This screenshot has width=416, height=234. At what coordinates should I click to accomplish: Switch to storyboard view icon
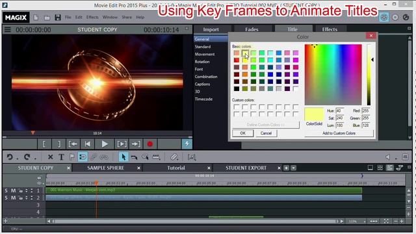(x=370, y=168)
